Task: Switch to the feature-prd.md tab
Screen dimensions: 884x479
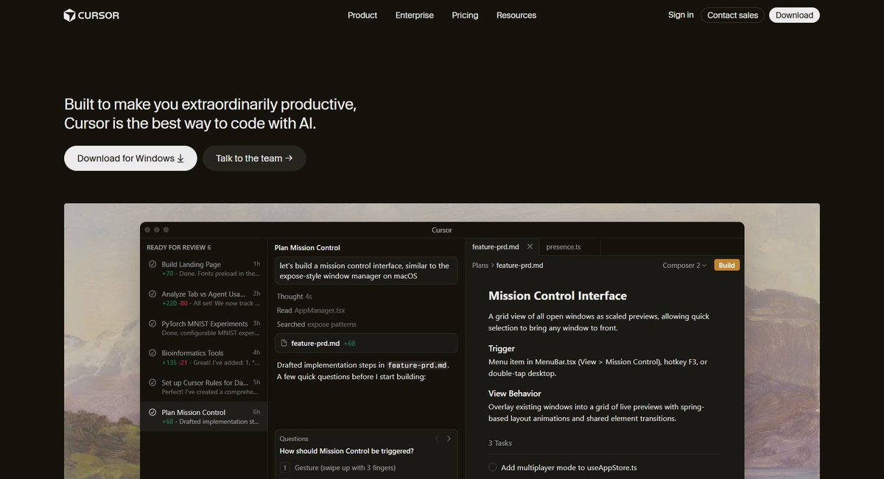Action: (496, 246)
